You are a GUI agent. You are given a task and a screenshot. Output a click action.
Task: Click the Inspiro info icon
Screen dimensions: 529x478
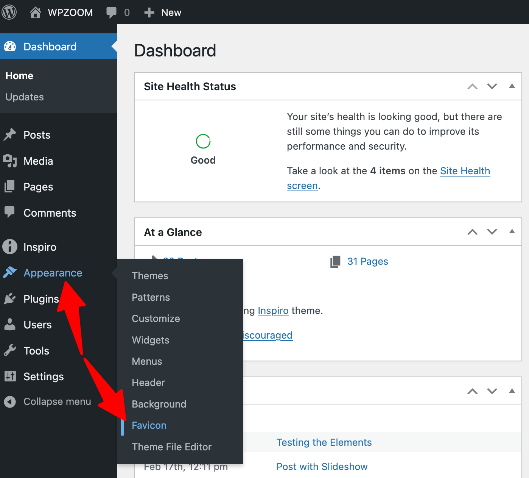pos(10,247)
